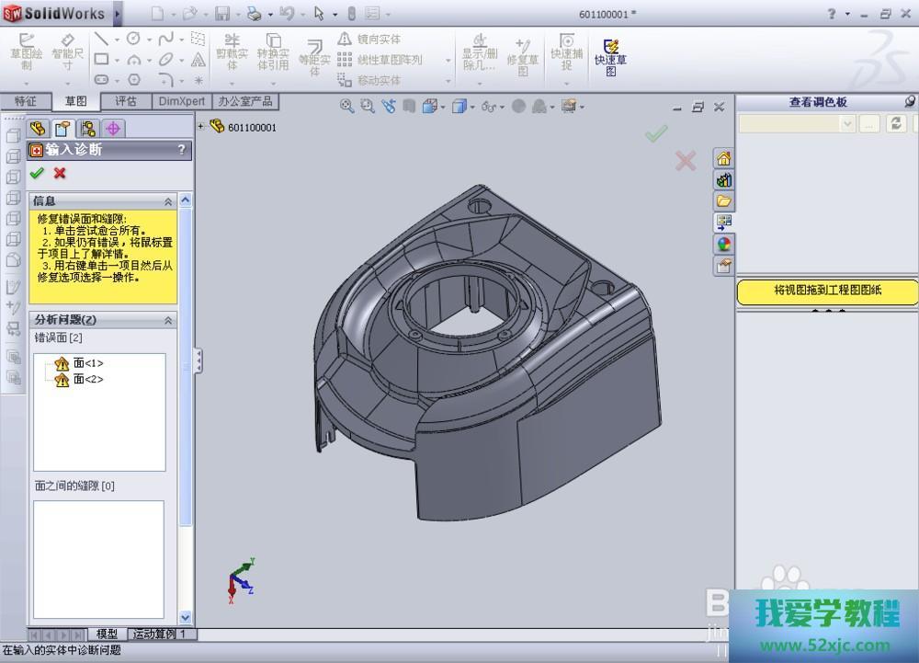Click the gaps between faces list box
This screenshot has height=663, width=919.
tap(99, 559)
